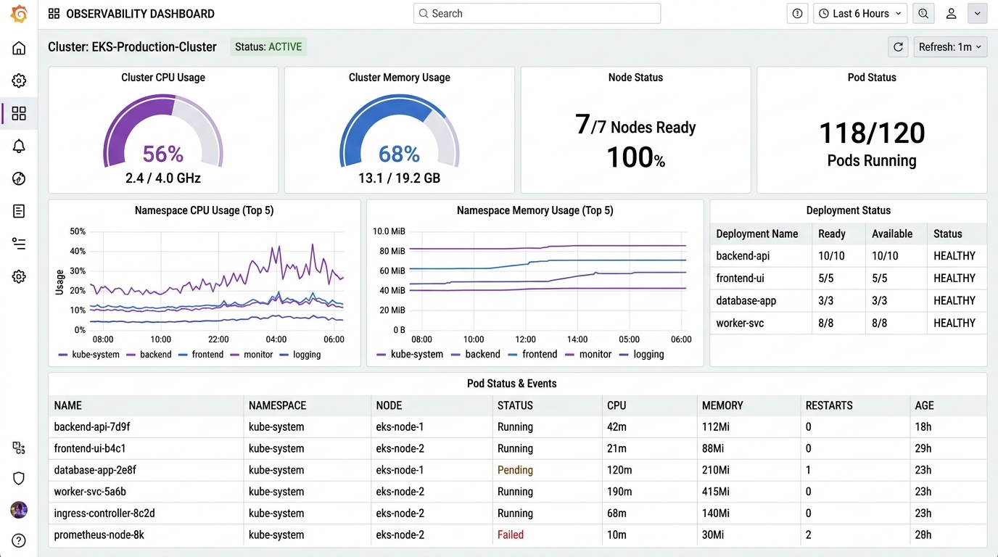The width and height of the screenshot is (998, 557).
Task: Toggle frontend series in Memory chart legend
Action: coord(533,355)
